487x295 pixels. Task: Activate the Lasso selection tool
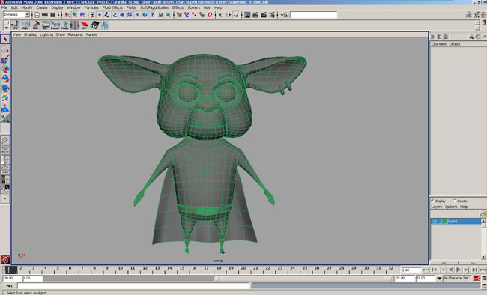click(x=5, y=49)
